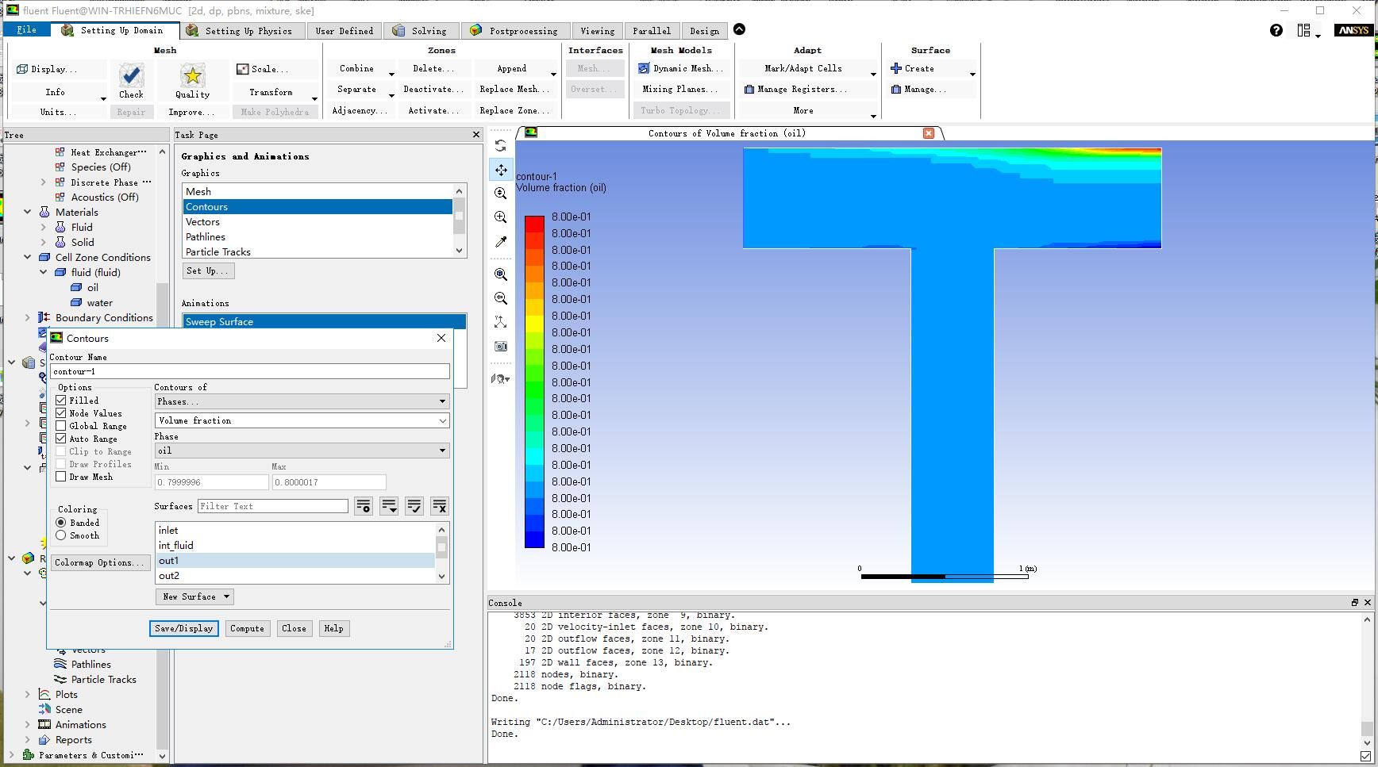Select the Smooth coloring radio button
The image size is (1378, 767).
coord(61,535)
